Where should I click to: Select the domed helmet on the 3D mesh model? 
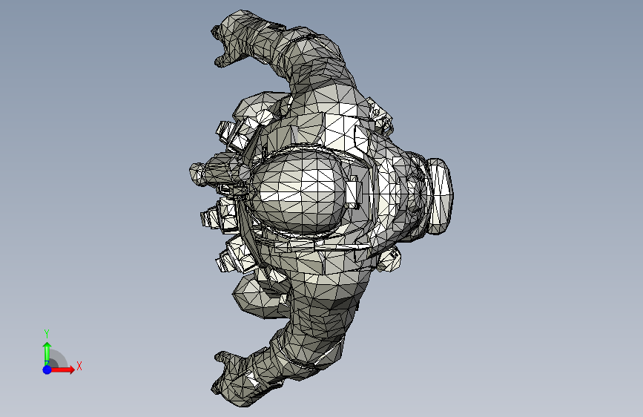point(297,192)
